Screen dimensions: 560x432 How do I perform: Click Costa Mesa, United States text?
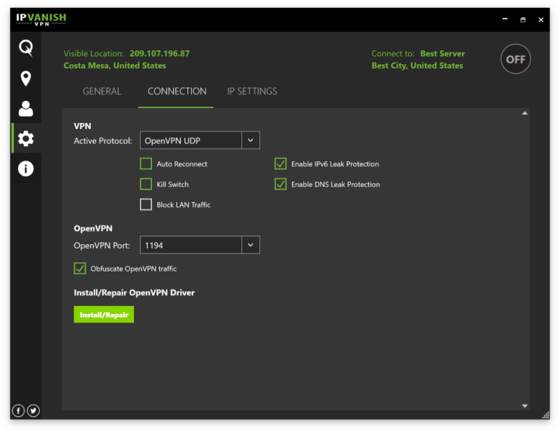(x=115, y=66)
